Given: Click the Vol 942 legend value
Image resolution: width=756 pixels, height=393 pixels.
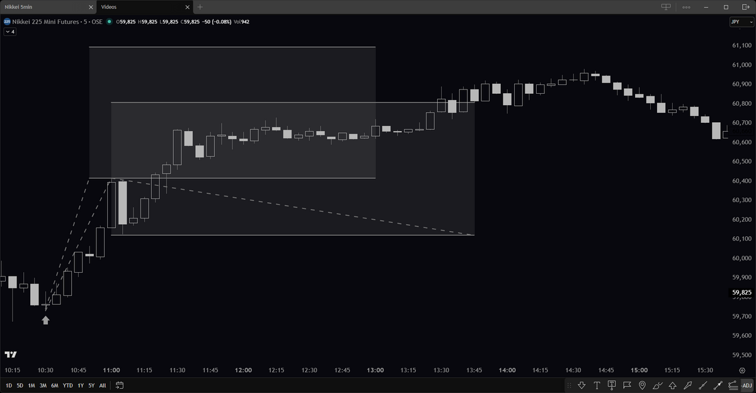Looking at the screenshot, I should coord(241,21).
